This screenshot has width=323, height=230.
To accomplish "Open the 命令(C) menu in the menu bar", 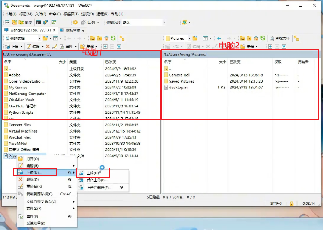I will pos(55,14).
